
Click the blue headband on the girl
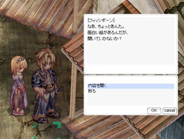(x=20, y=60)
